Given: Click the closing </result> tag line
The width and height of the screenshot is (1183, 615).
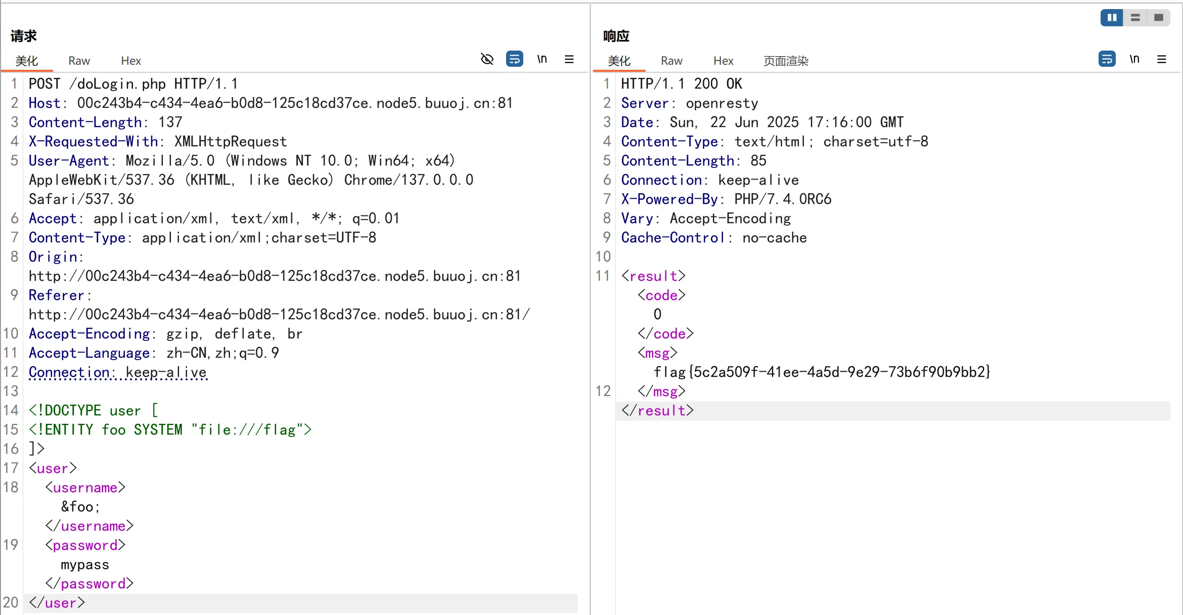Looking at the screenshot, I should 657,411.
